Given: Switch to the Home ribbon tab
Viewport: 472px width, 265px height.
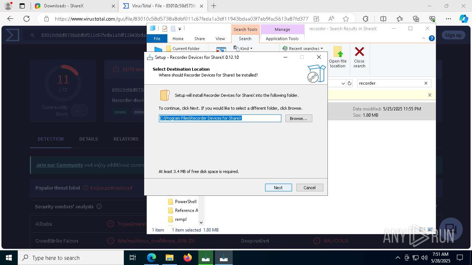Looking at the screenshot, I should [178, 39].
